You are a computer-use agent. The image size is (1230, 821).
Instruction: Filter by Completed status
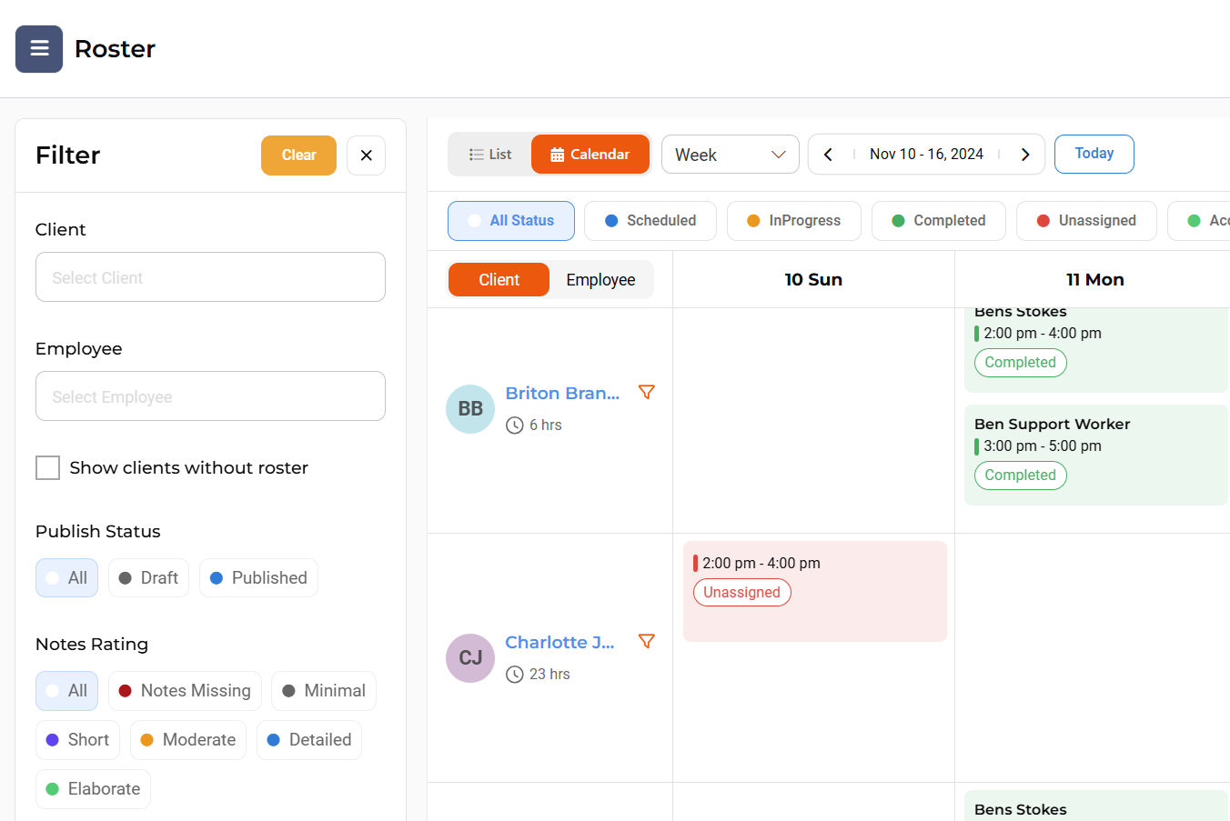939,221
